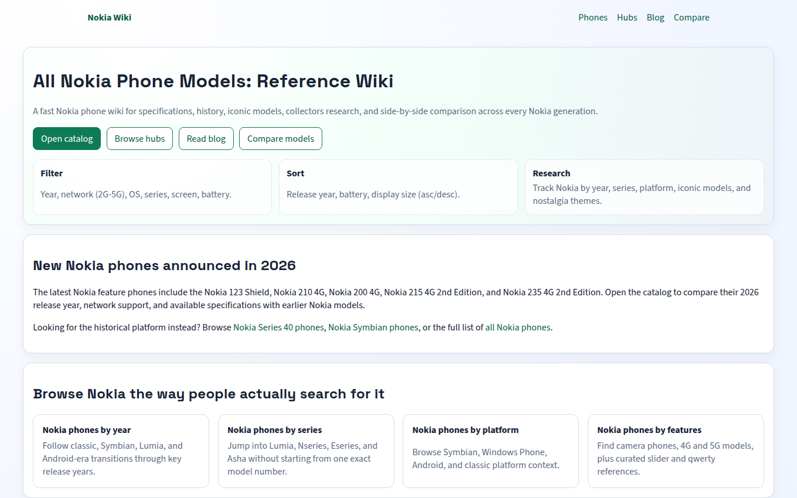Open the Blog navigation link
Viewport: 797px width, 498px height.
click(x=655, y=18)
